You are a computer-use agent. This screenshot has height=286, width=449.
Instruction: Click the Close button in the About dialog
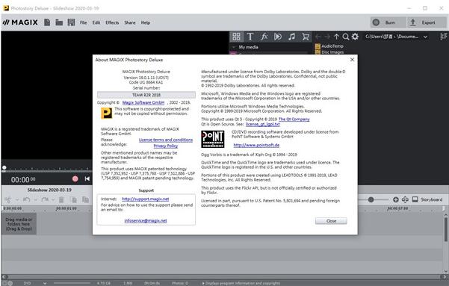point(331,221)
